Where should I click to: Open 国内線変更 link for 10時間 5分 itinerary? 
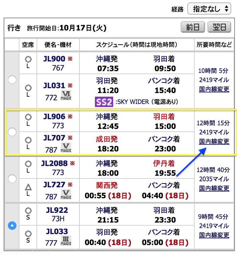(214, 89)
